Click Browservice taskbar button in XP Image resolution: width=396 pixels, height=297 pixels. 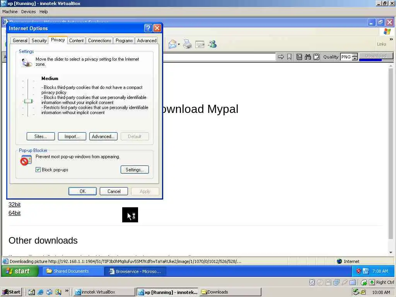(x=135, y=271)
